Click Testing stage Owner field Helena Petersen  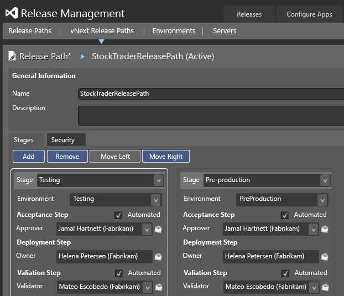point(105,257)
